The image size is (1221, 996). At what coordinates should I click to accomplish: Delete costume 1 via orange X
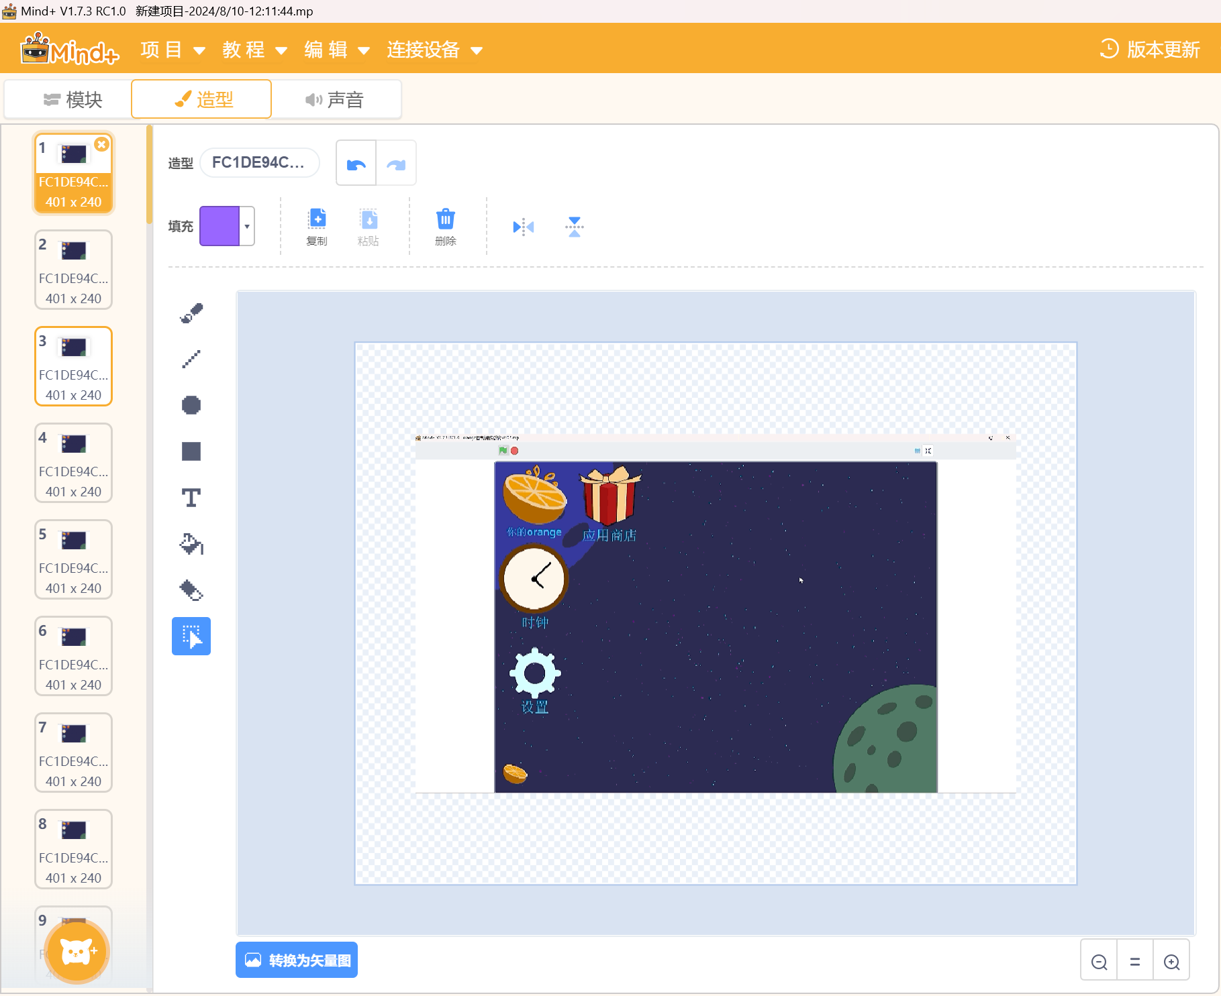pyautogui.click(x=101, y=144)
